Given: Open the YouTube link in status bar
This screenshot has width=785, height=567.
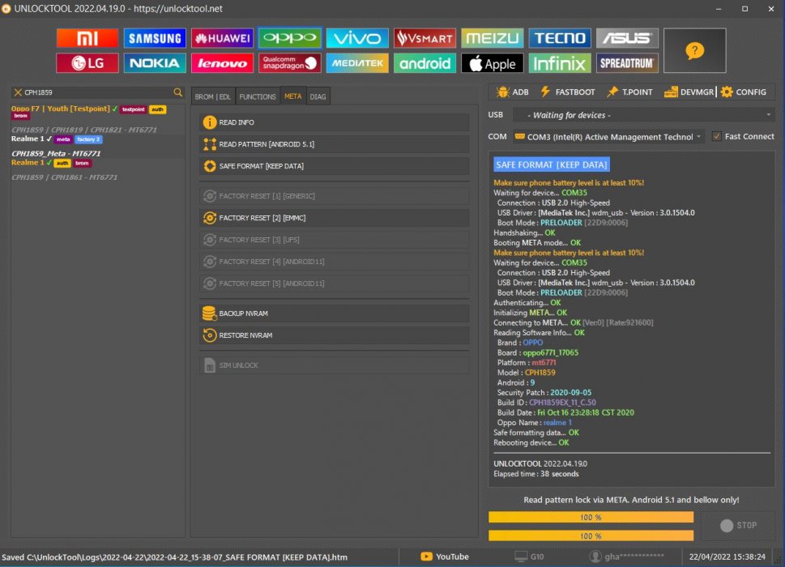Looking at the screenshot, I should coord(445,556).
